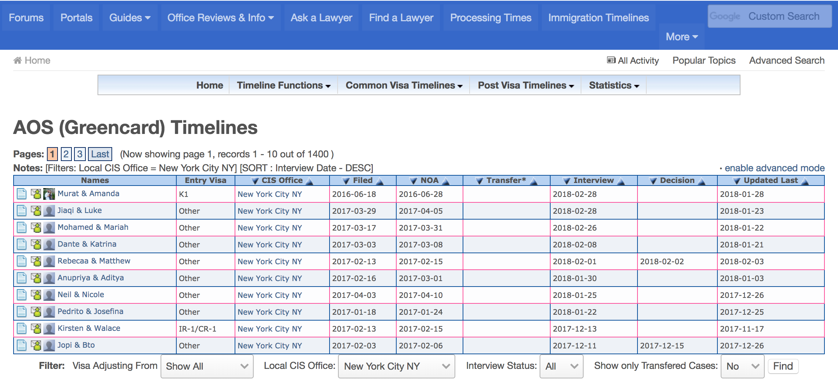The width and height of the screenshot is (838, 385).
Task: Click default avatar in Jopi & Bto row
Action: [x=49, y=345]
